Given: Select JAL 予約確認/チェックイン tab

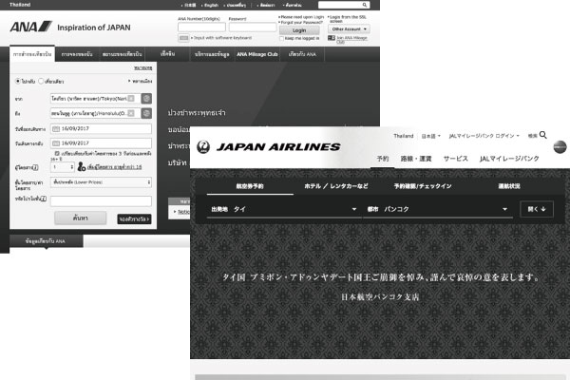Looking at the screenshot, I should pyautogui.click(x=423, y=186).
